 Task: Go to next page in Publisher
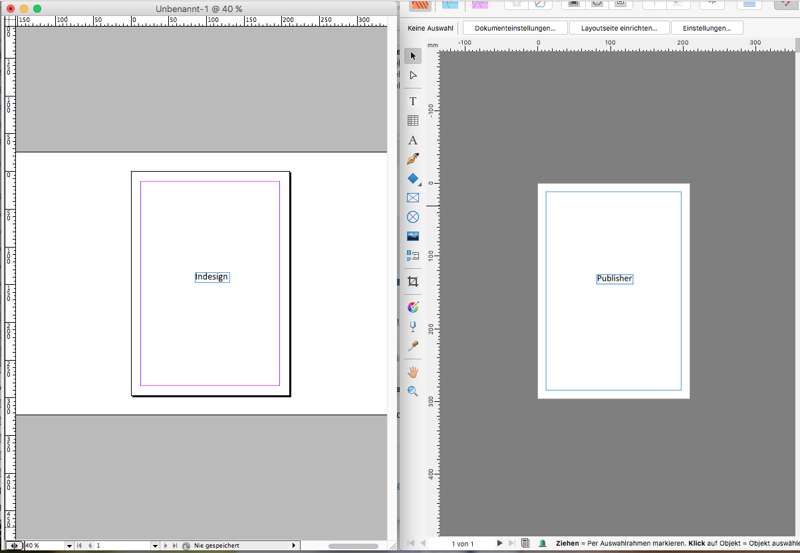tap(500, 544)
